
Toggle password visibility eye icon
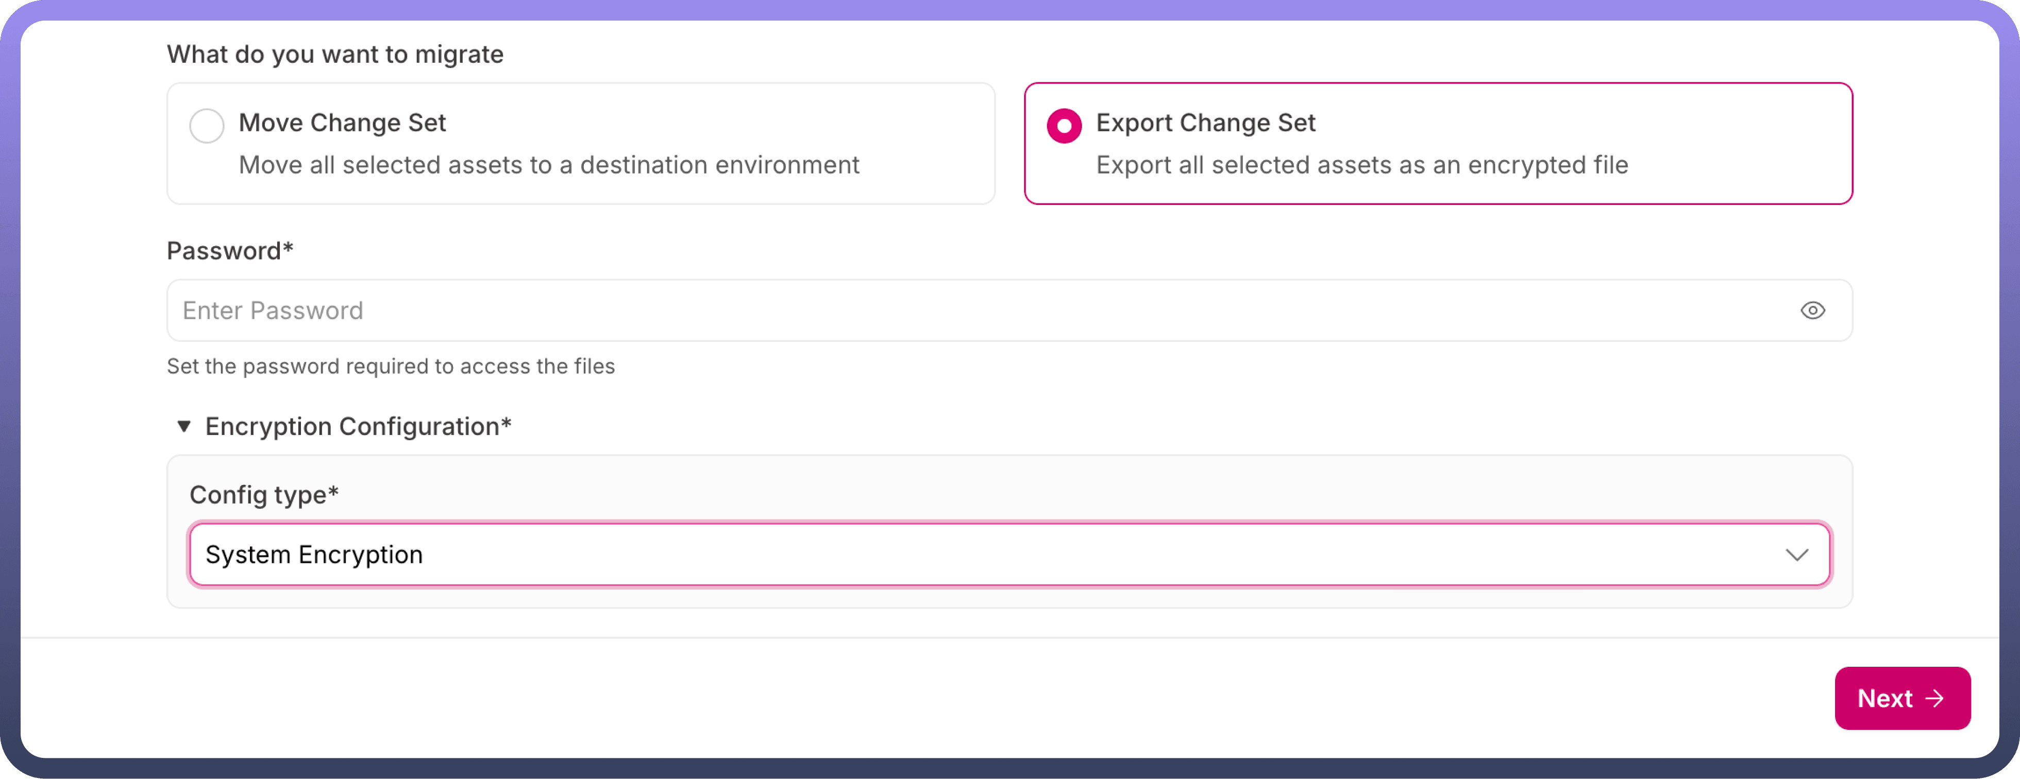tap(1812, 310)
